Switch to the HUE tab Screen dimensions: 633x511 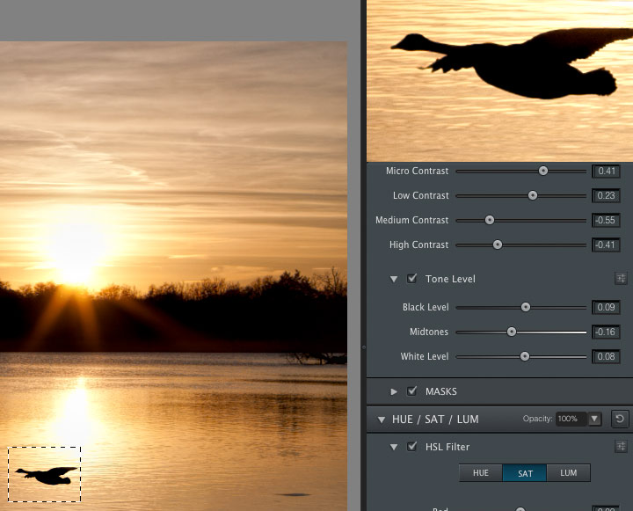click(480, 472)
